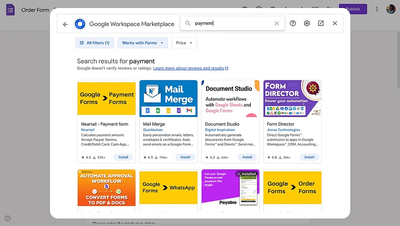Select the Document Studio app title
The width and height of the screenshot is (400, 226).
(222, 124)
